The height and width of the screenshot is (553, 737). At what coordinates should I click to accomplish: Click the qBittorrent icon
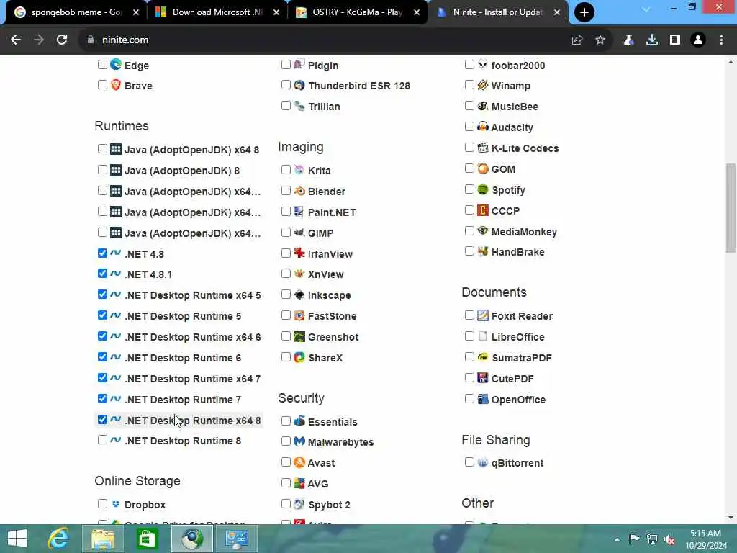[483, 462]
